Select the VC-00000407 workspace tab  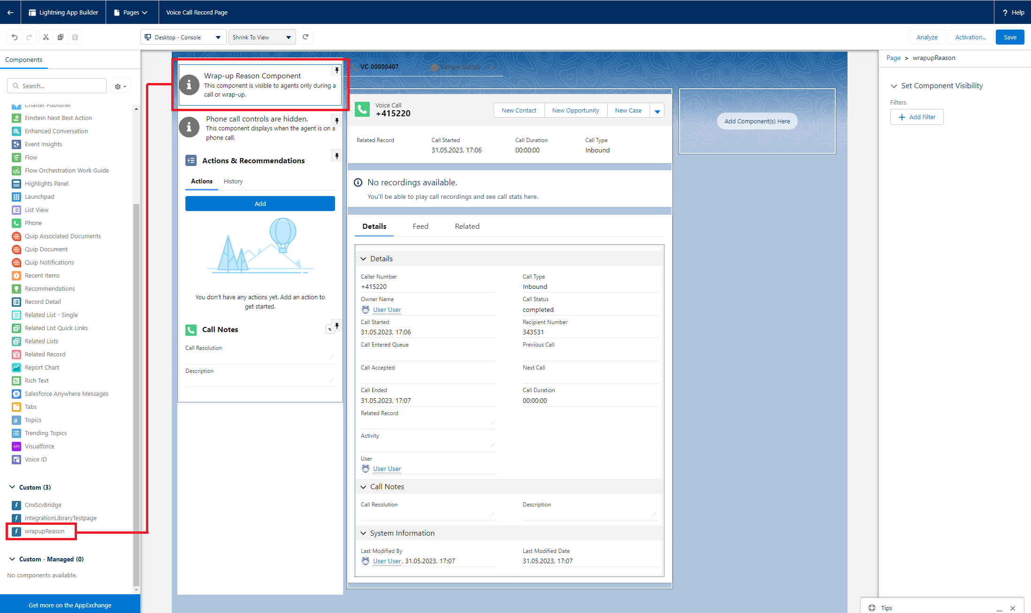[x=379, y=67]
